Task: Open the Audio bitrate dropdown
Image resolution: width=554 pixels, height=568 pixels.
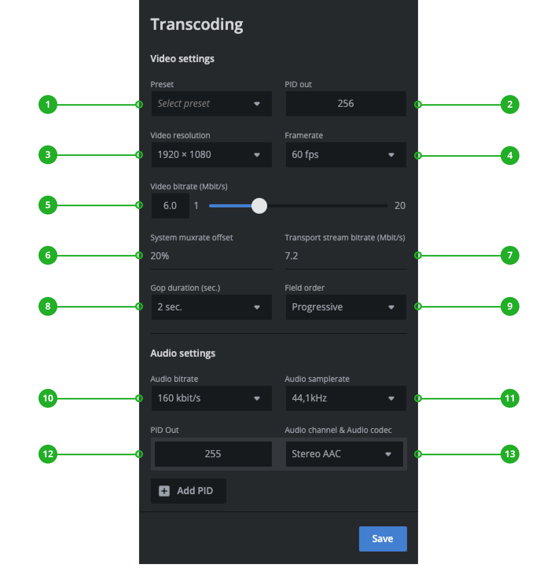Action: [211, 398]
